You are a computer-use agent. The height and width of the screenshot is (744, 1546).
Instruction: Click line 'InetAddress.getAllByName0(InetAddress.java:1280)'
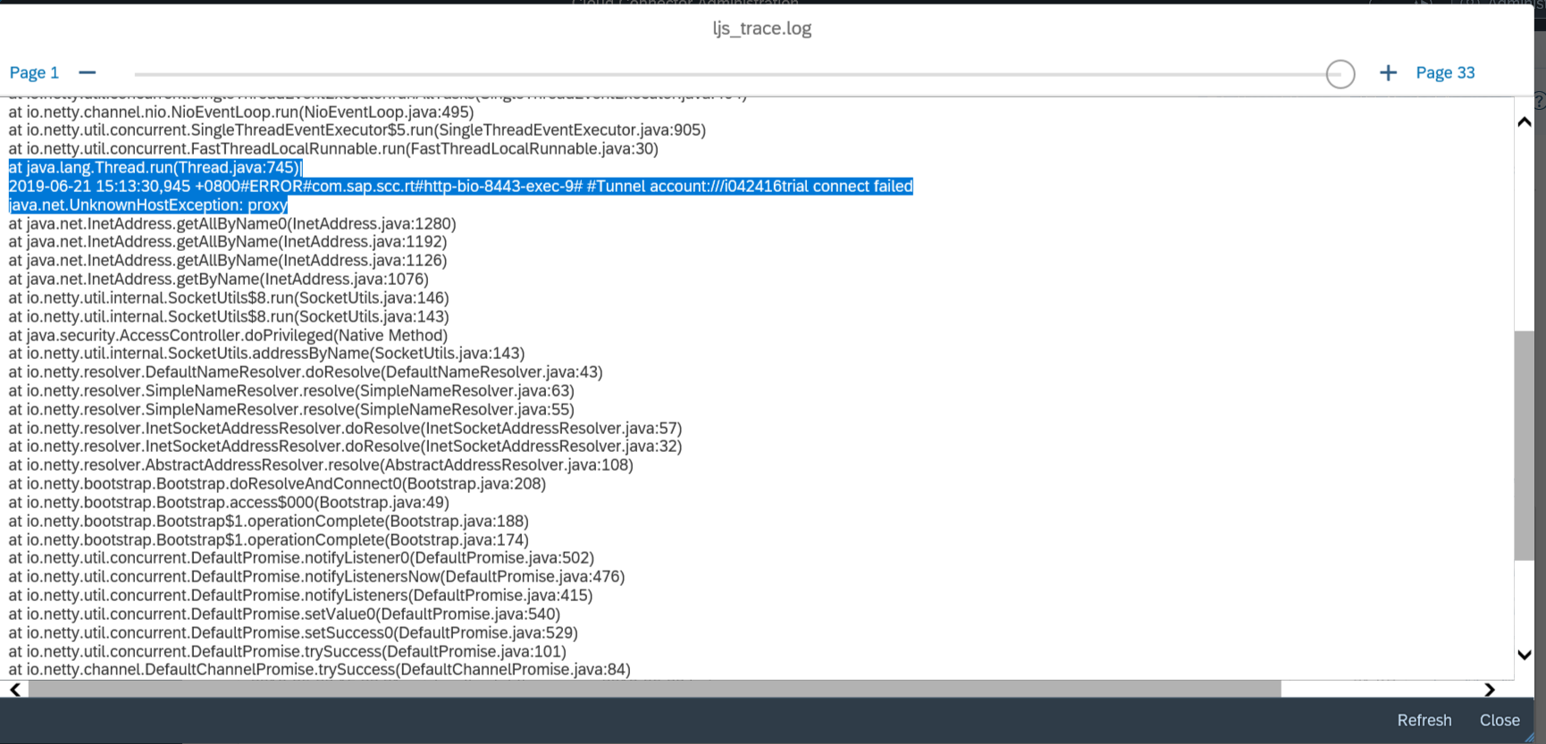click(x=232, y=223)
